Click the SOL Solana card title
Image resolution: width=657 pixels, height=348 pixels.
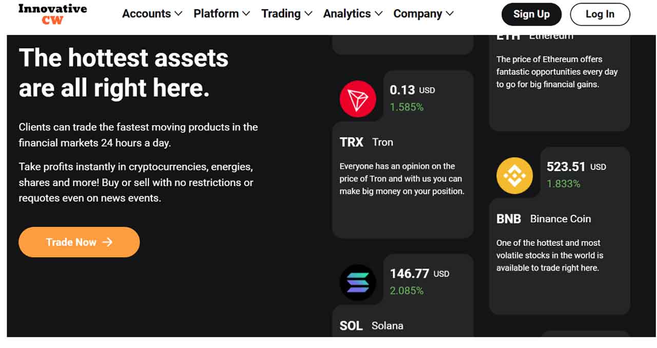[x=371, y=325]
